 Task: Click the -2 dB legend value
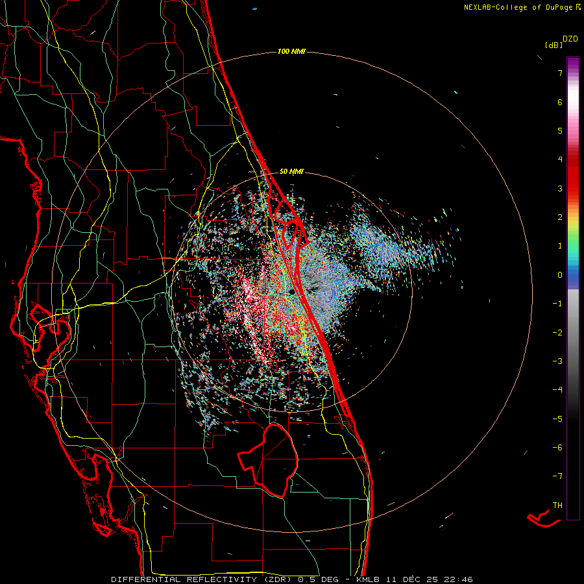point(557,333)
